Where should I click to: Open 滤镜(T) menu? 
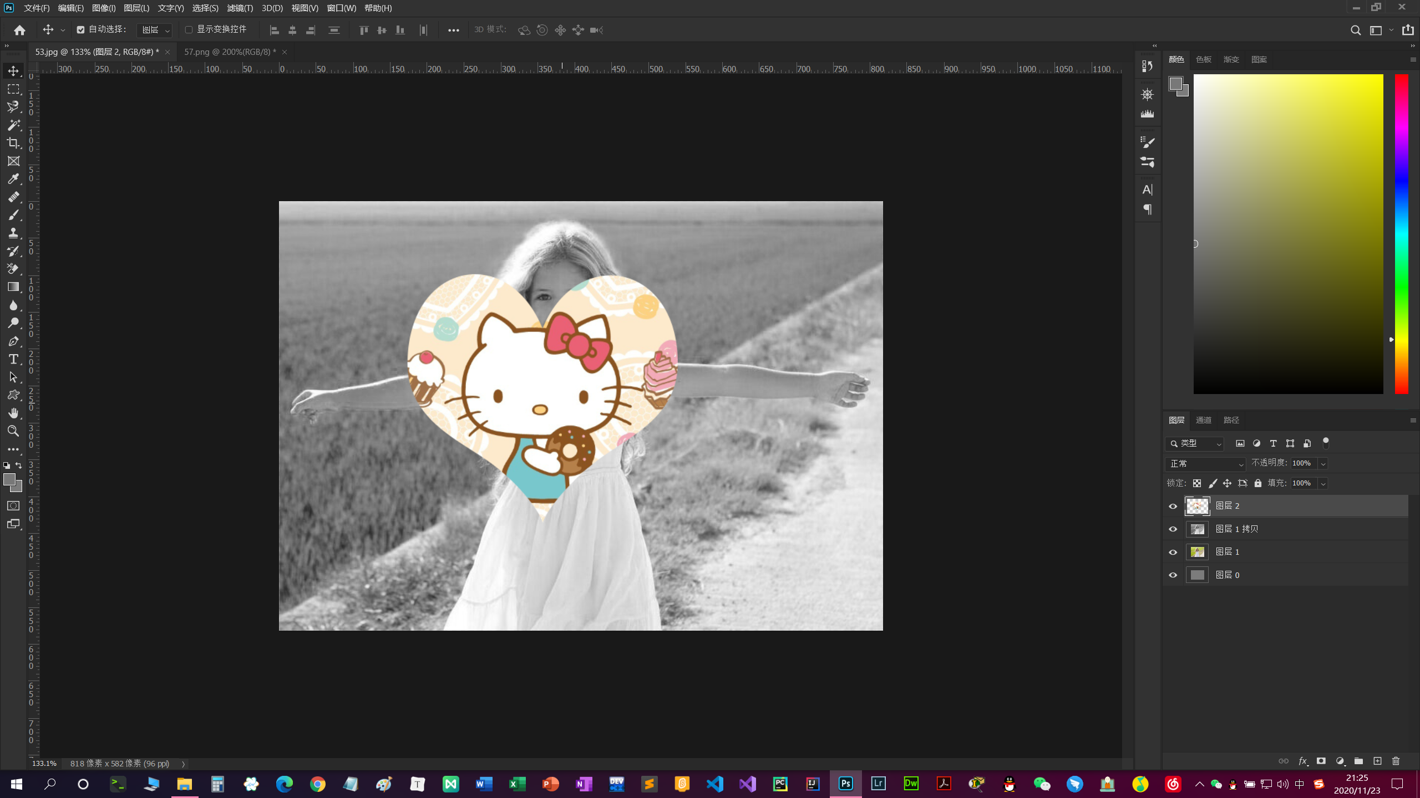coord(240,8)
